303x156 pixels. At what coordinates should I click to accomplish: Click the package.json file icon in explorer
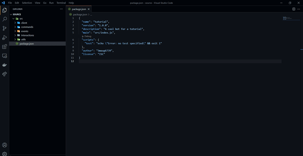(x=17, y=44)
